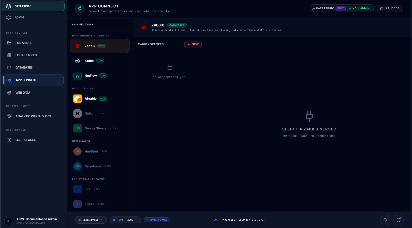
Task: Click the Zabbix LIVE badge
Action: (101, 46)
